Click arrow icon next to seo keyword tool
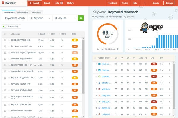The width and height of the screenshot is (178, 118). [x=35, y=65]
